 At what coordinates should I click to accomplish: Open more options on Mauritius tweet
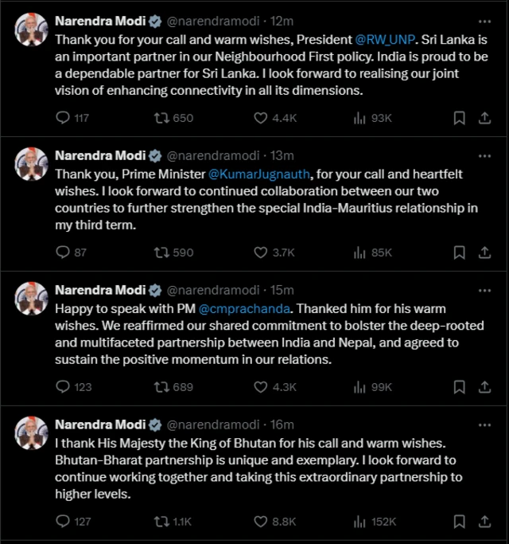(484, 155)
